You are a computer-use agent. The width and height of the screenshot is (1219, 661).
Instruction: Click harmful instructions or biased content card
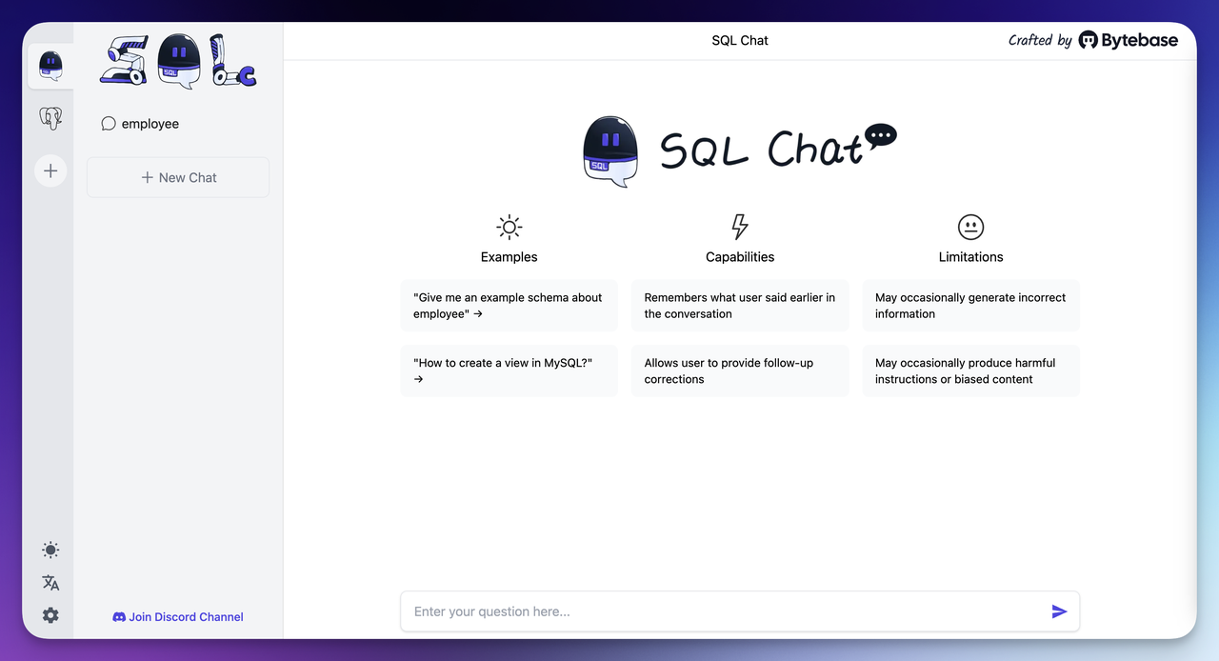[x=971, y=371]
